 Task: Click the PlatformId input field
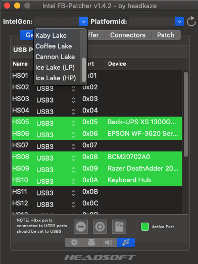[x=152, y=22]
